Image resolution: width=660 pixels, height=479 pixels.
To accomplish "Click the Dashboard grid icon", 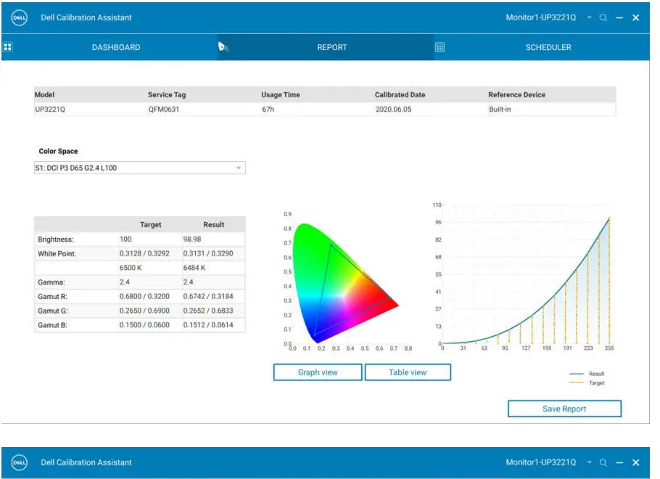I will click(8, 47).
